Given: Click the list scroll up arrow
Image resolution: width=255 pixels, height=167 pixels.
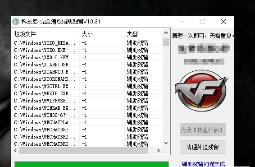Looking at the screenshot, I should pos(166,32).
